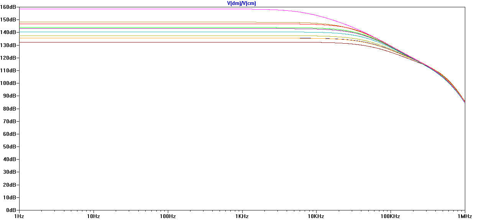Click the 10KHz frequency label

pos(317,217)
